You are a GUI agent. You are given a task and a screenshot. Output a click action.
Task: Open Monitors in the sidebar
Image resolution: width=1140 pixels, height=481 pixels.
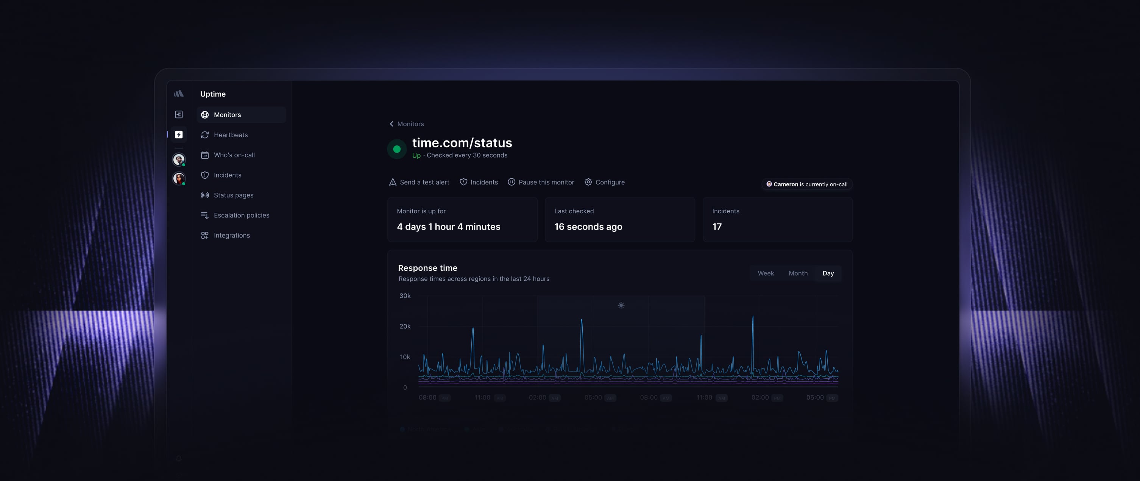pos(227,115)
